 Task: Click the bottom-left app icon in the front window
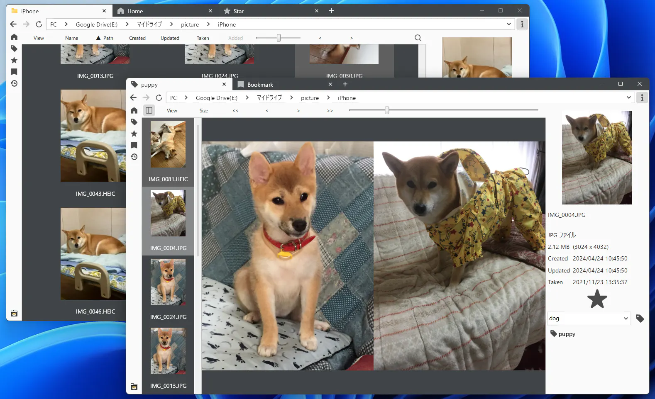tap(134, 387)
